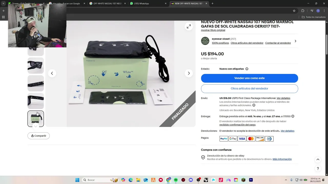Click the Diners Club payment logo
This screenshot has height=184, width=328.
269,139
